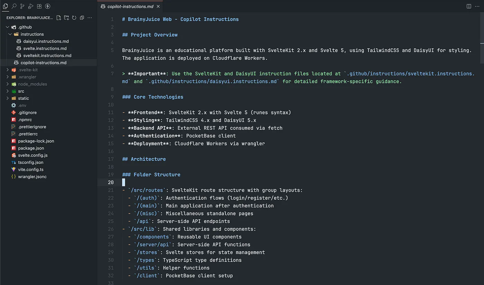Image resolution: width=484 pixels, height=285 pixels.
Task: Open svelte.config.js from the file tree
Action: tap(32, 155)
